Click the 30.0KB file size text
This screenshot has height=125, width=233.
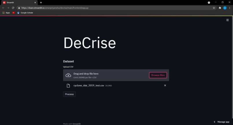108,86
